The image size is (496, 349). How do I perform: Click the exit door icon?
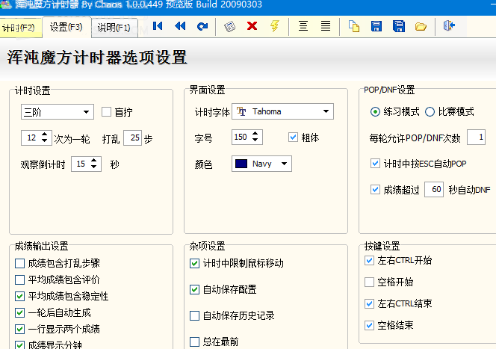448,27
